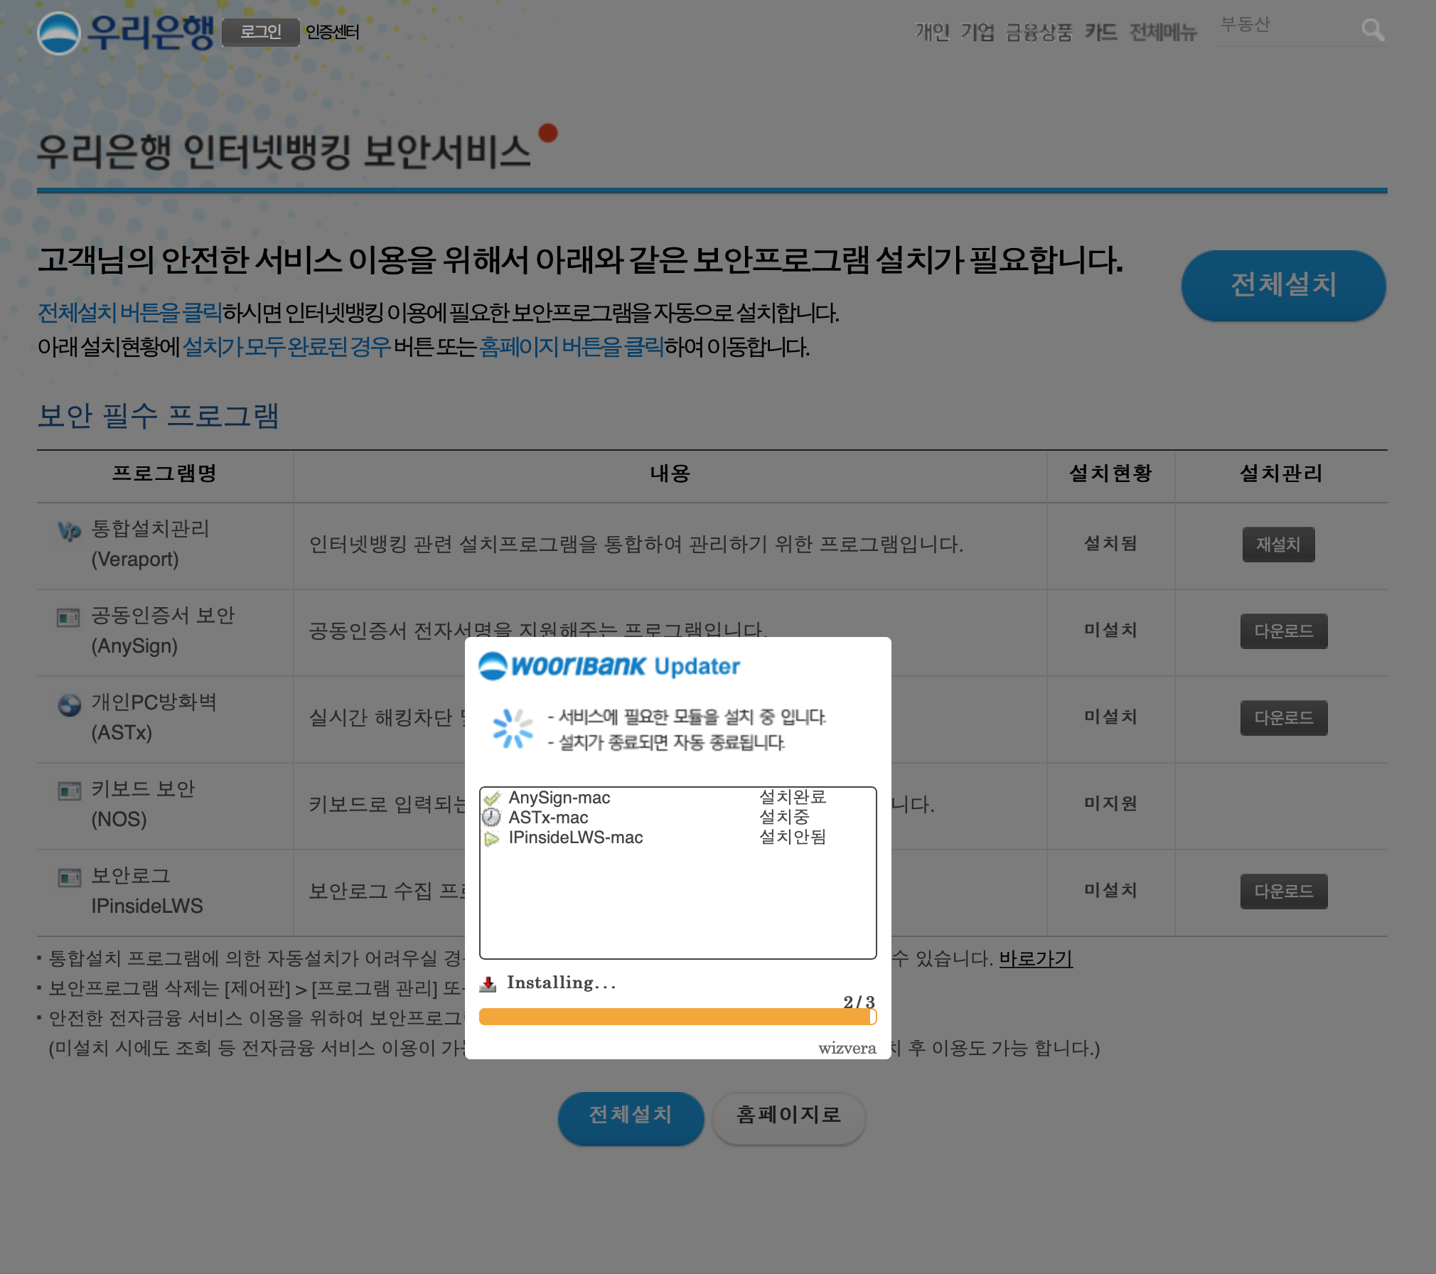The image size is (1436, 1274).
Task: Click the IPinsideLWS-mac pending status icon
Action: point(491,838)
